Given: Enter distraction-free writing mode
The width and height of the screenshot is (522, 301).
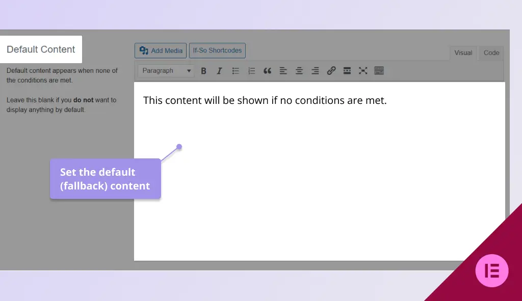Looking at the screenshot, I should 363,70.
